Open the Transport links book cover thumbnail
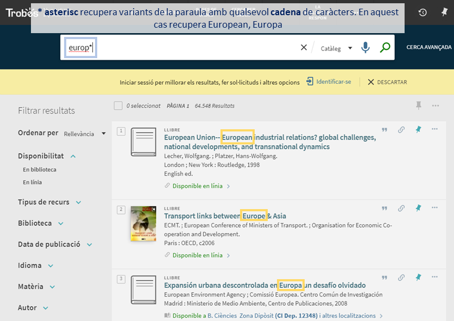The width and height of the screenshot is (454, 321). (x=143, y=223)
